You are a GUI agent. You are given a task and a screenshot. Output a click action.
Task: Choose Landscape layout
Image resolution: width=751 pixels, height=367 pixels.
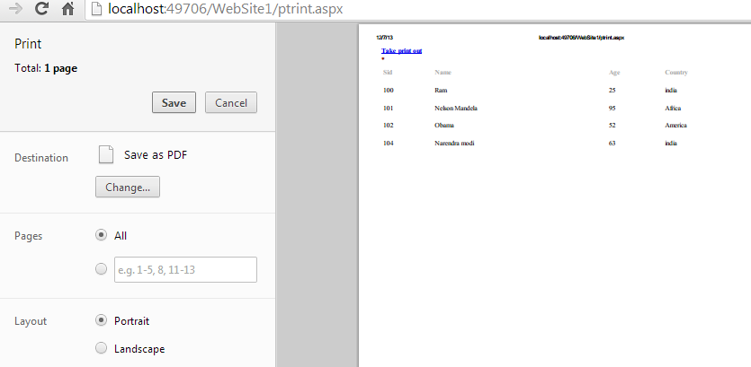pos(101,348)
